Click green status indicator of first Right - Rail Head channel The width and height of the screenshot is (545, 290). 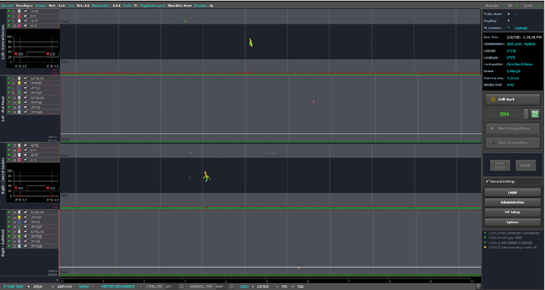[9, 212]
